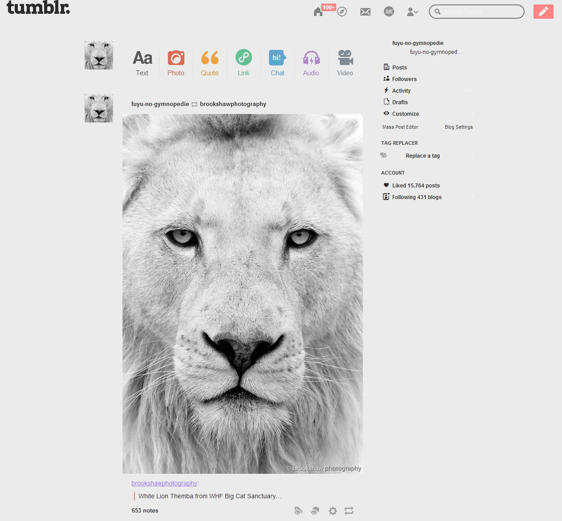Screen dimensions: 562x521
Task: Create a new Photo post
Action: (x=176, y=63)
